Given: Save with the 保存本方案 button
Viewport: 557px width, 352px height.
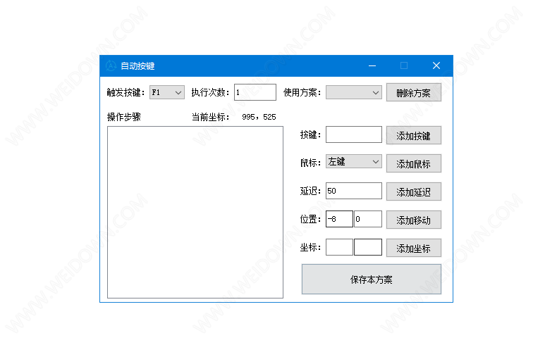Looking at the screenshot, I should click(372, 279).
